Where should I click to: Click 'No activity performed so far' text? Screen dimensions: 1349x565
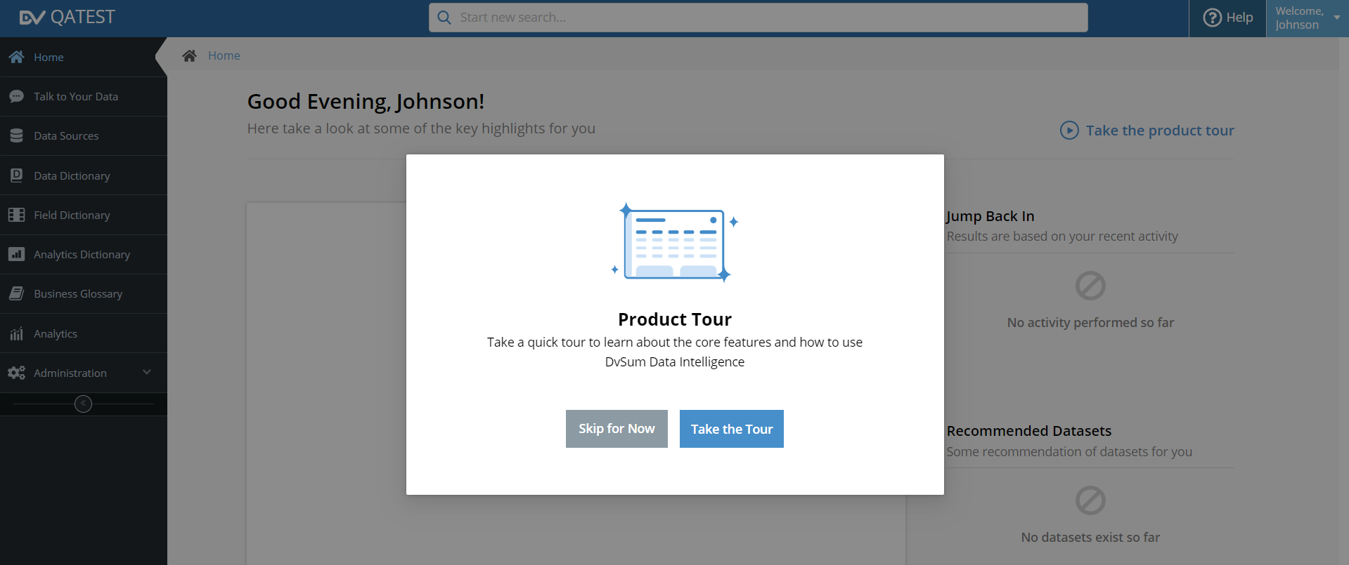1090,323
